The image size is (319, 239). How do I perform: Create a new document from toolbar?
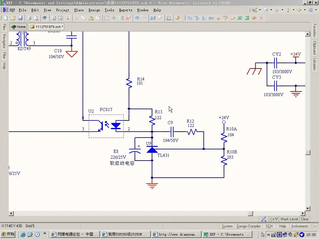point(6,18)
